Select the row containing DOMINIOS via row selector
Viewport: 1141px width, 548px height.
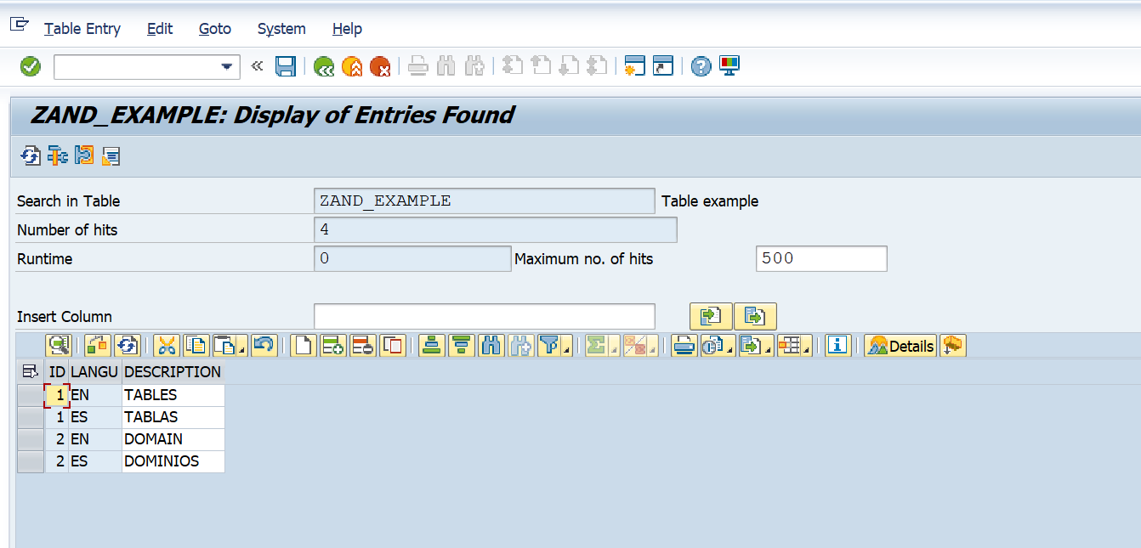pyautogui.click(x=31, y=461)
